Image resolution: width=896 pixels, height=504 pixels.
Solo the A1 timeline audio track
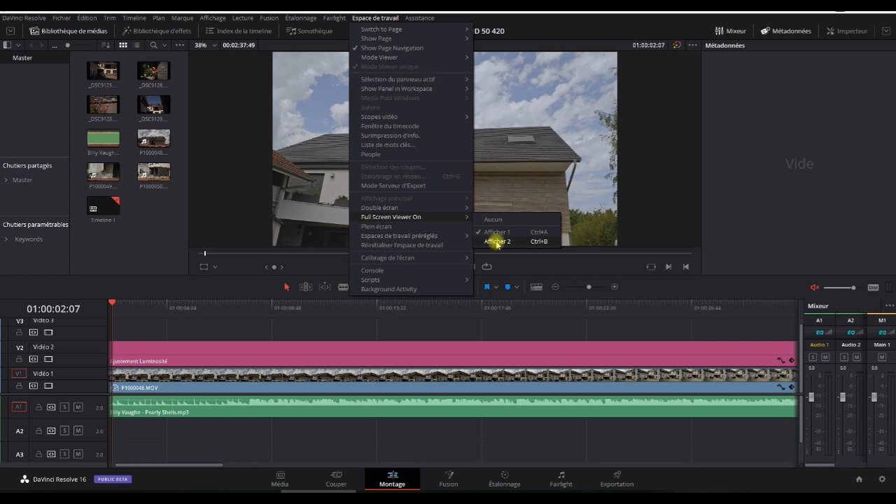coord(64,407)
